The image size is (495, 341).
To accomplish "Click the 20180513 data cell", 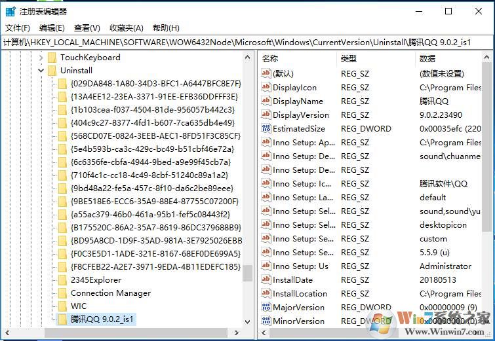I will (x=437, y=280).
